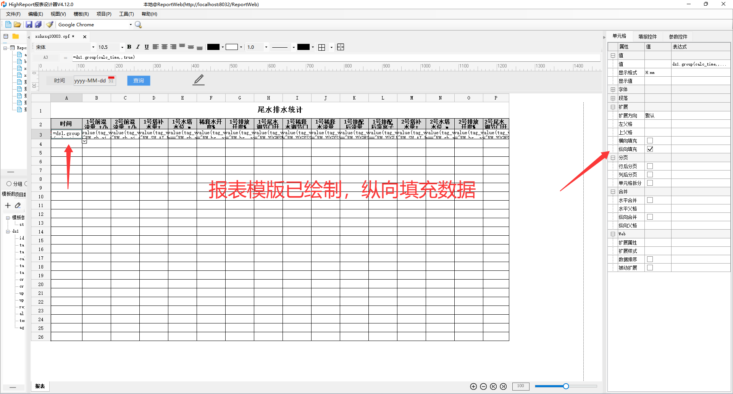The image size is (733, 394).
Task: Expand the 字体 property group
Action: [613, 90]
